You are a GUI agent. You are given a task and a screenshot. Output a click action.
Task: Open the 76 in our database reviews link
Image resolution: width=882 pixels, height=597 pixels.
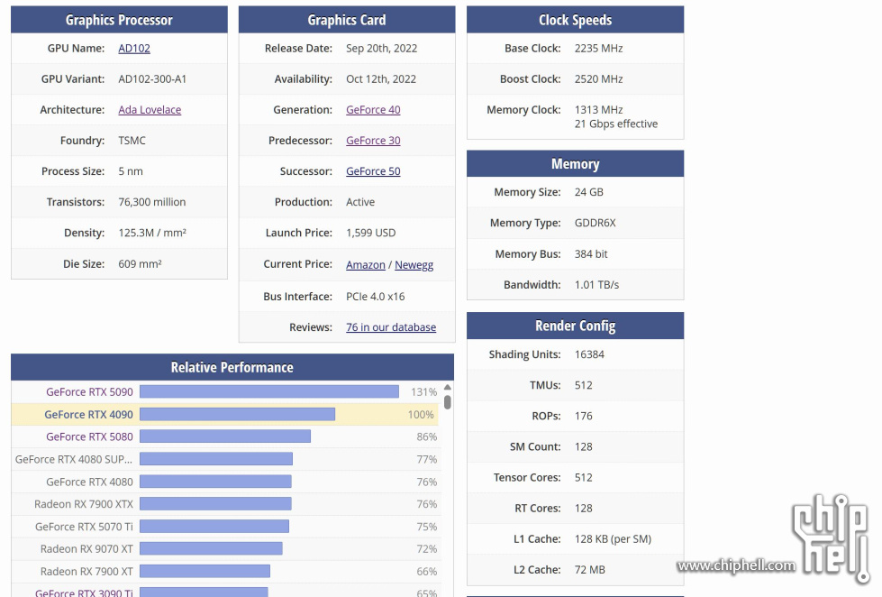click(391, 327)
